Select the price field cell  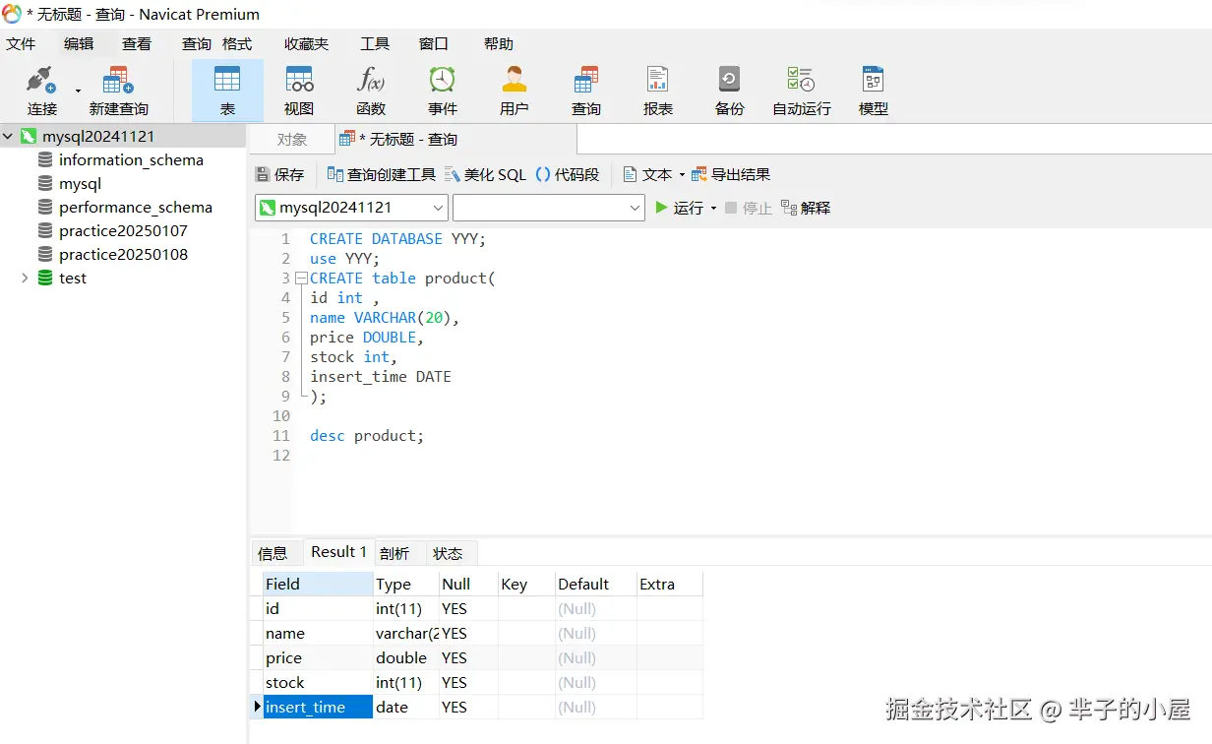[x=318, y=657]
